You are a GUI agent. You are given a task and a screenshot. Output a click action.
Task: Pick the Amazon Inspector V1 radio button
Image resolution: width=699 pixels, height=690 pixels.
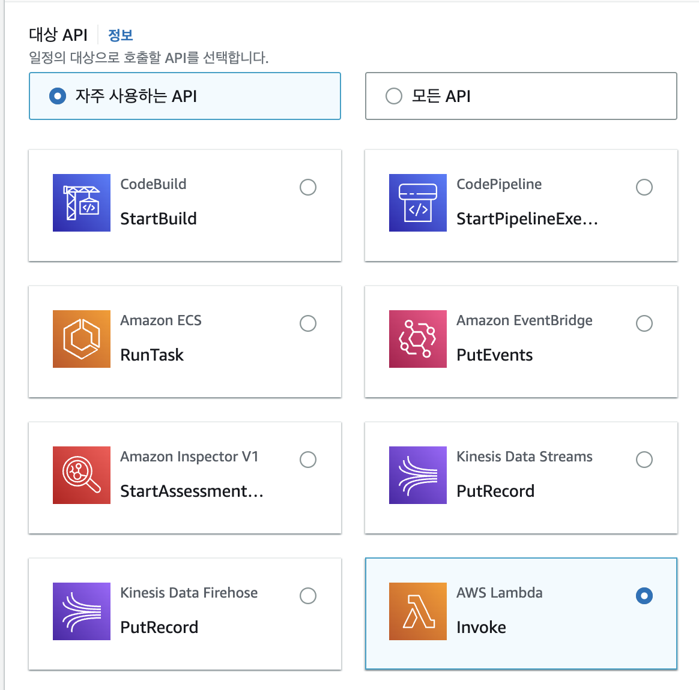click(x=308, y=460)
